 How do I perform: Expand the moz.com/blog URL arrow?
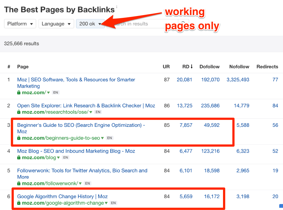coord(58,158)
